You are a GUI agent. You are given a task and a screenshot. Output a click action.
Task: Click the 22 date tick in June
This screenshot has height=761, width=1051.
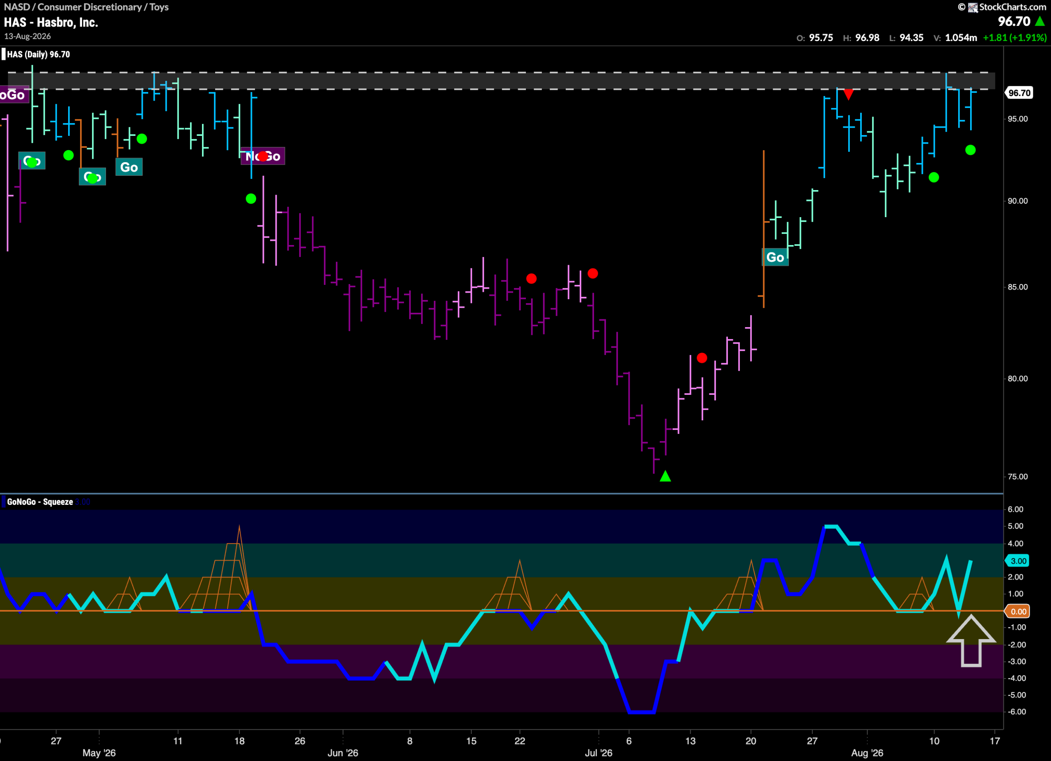click(x=520, y=740)
